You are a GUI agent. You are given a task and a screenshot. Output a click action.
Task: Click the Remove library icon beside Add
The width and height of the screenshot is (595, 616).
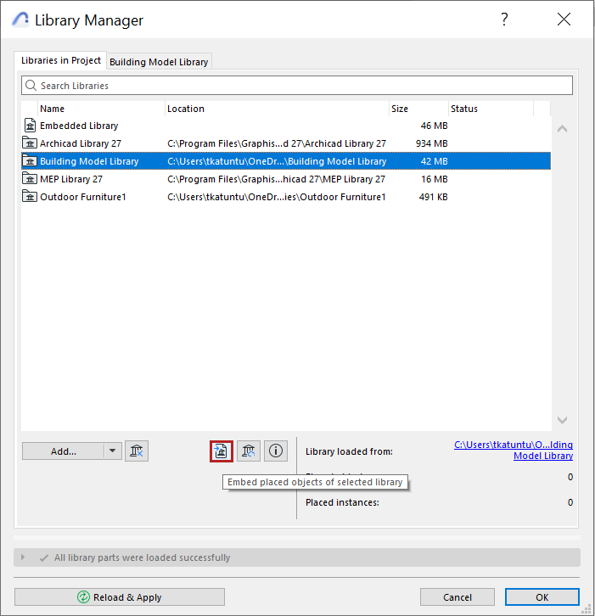click(137, 451)
